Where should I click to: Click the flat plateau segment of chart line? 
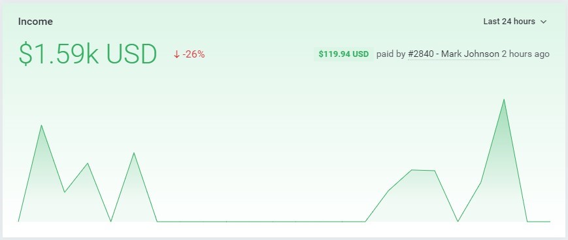coord(423,170)
